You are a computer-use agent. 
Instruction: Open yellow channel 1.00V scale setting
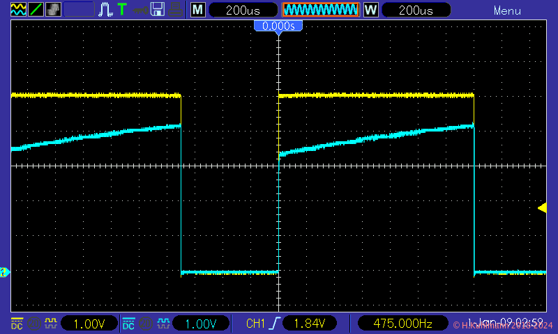[88, 324]
